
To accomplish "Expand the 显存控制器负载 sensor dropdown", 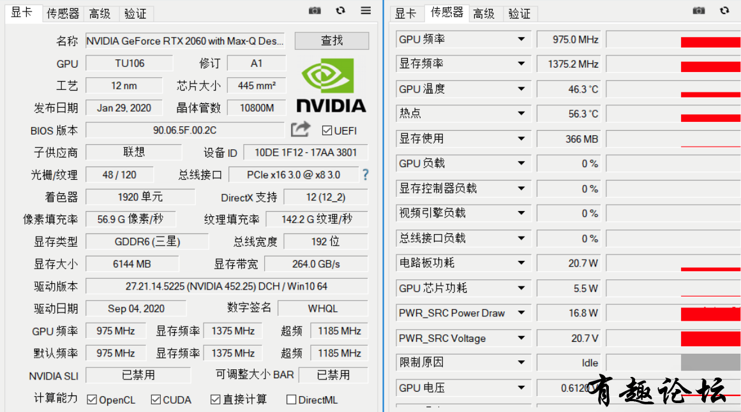I will click(521, 189).
